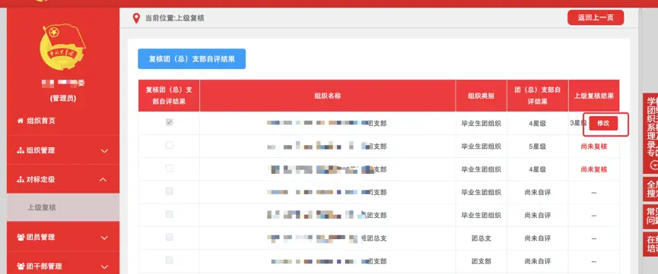The height and width of the screenshot is (274, 658).
Task: Click the 团支部 category cell in the last row
Action: point(481,261)
